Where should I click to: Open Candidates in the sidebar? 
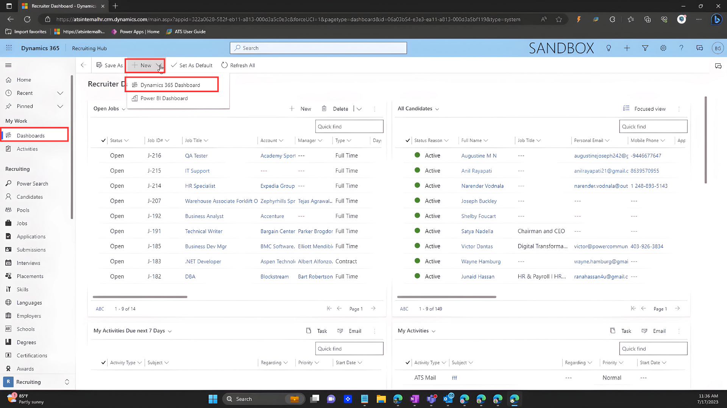[30, 197]
